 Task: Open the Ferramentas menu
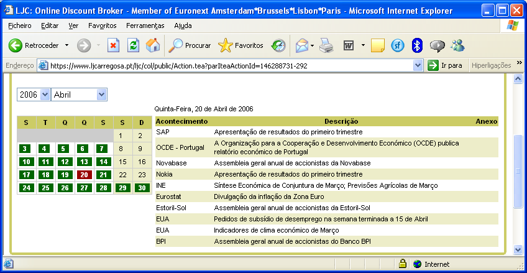point(145,25)
